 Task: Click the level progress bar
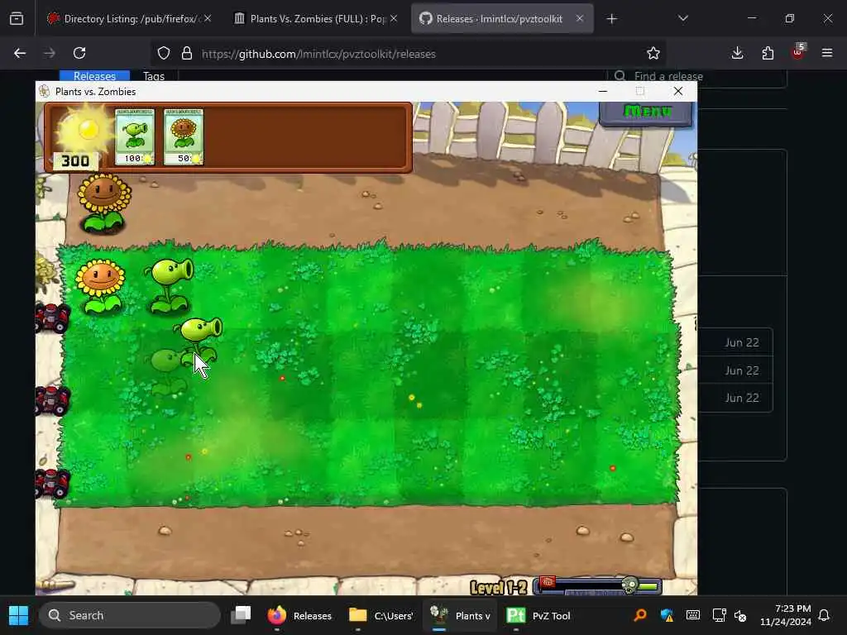(x=598, y=586)
